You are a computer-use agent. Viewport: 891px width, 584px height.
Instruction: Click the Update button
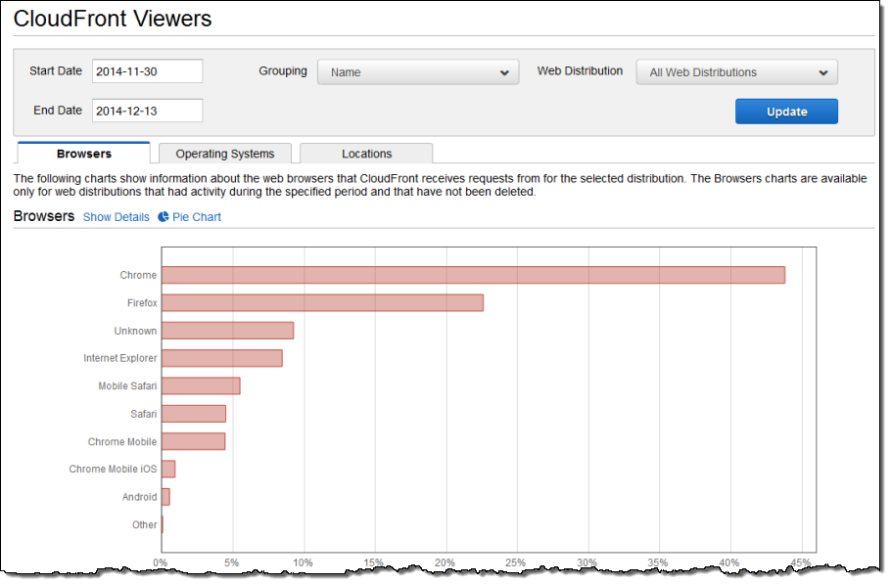pyautogui.click(x=786, y=112)
